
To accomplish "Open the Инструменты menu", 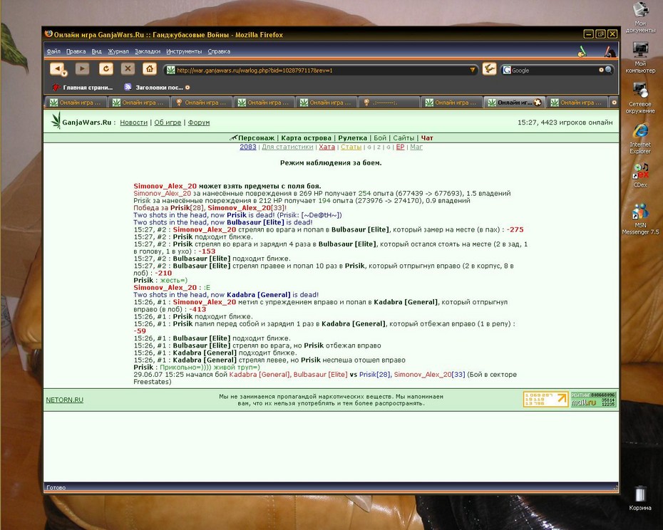I will click(183, 51).
